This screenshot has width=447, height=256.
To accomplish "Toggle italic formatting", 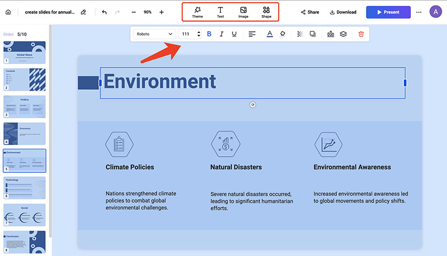I will (221, 34).
